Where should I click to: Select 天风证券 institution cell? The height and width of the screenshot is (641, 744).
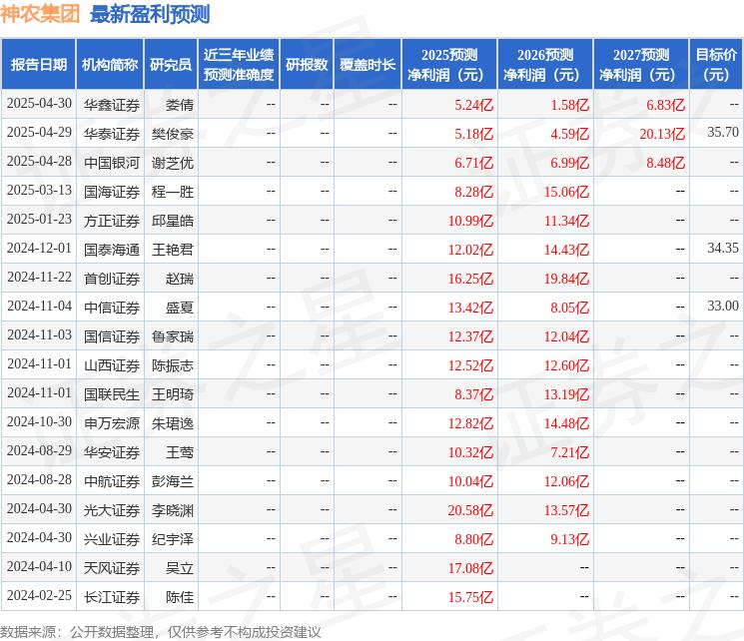(x=112, y=568)
